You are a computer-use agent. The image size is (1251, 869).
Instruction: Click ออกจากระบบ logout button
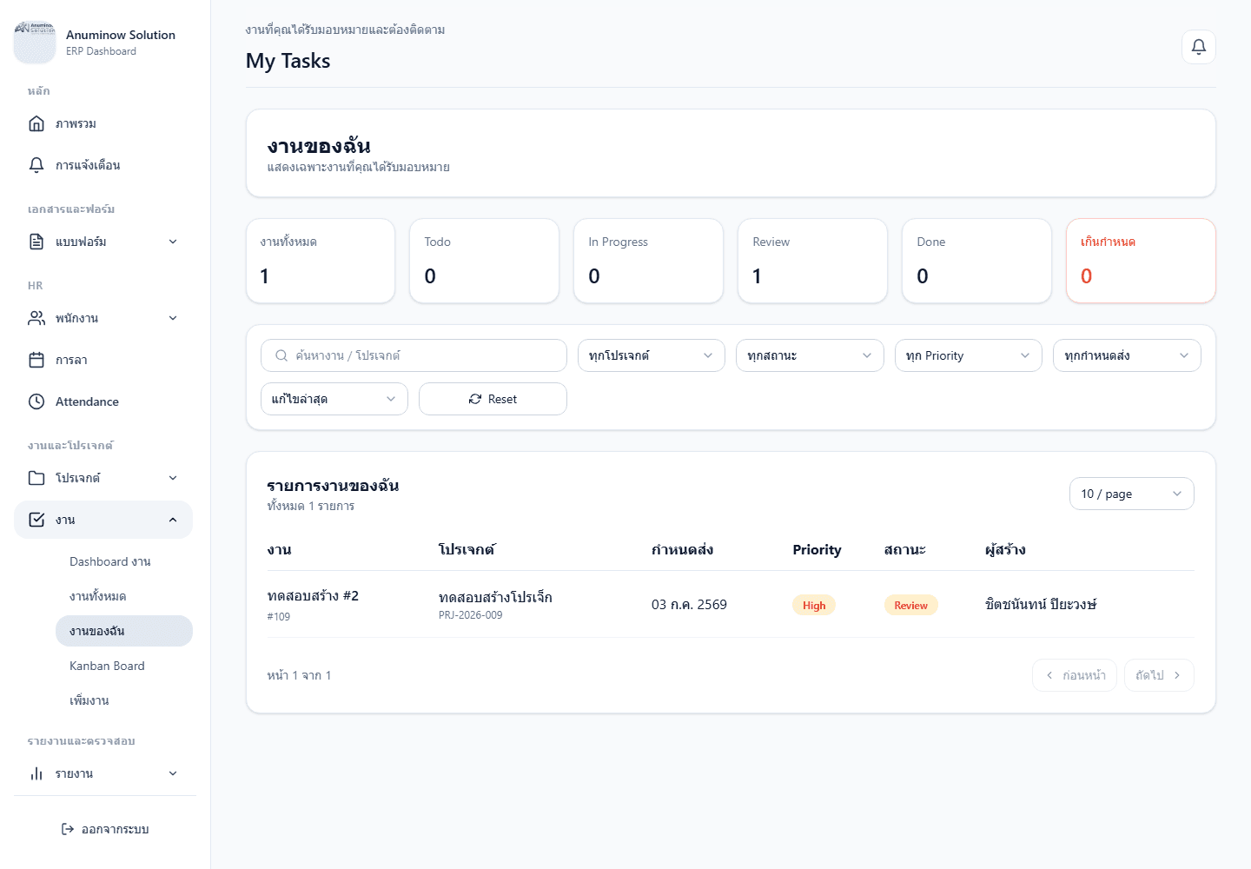(x=105, y=829)
